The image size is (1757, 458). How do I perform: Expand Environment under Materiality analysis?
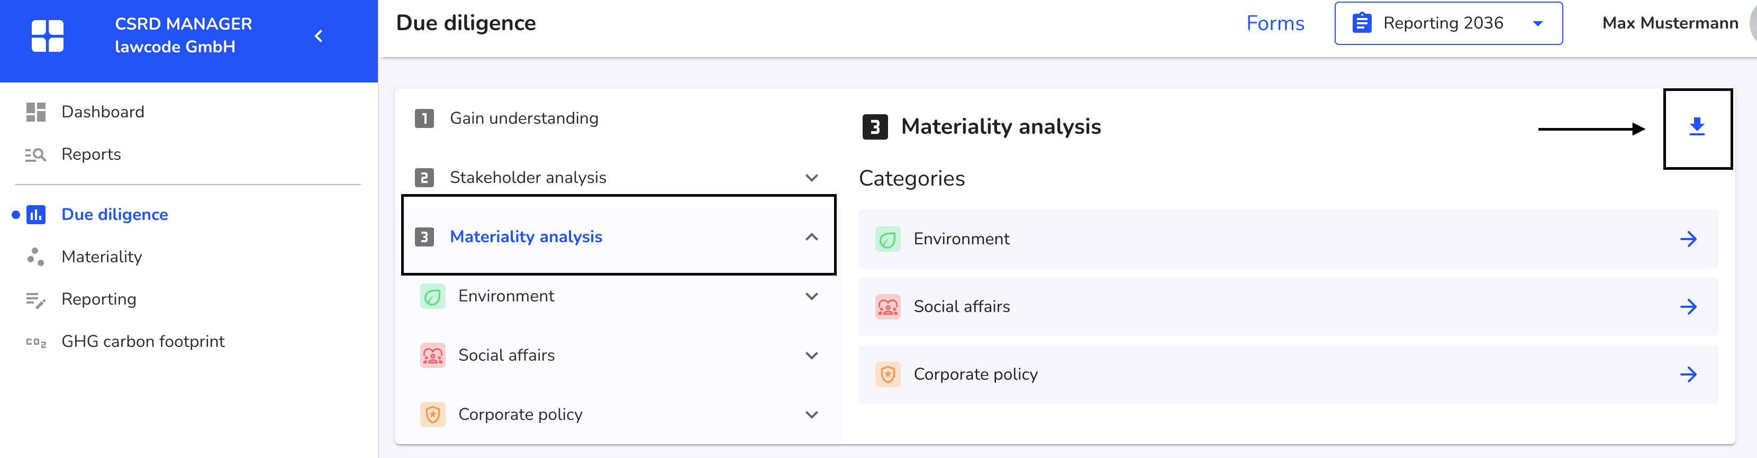[811, 297]
